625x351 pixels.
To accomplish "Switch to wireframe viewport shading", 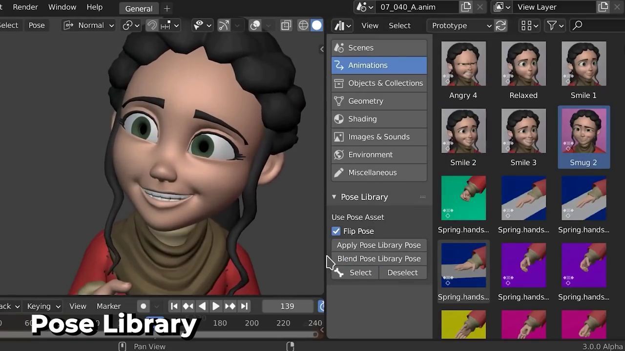I will point(303,25).
